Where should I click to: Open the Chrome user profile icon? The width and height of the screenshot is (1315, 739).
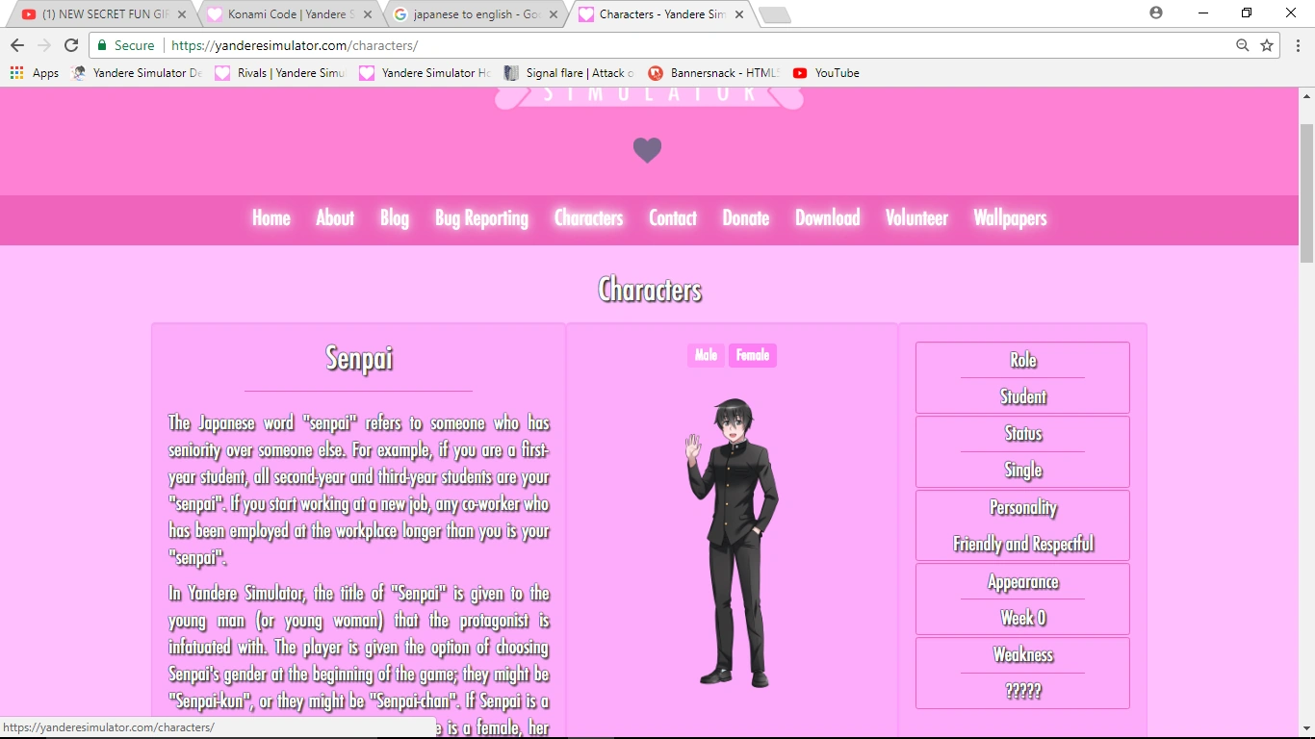(x=1156, y=13)
